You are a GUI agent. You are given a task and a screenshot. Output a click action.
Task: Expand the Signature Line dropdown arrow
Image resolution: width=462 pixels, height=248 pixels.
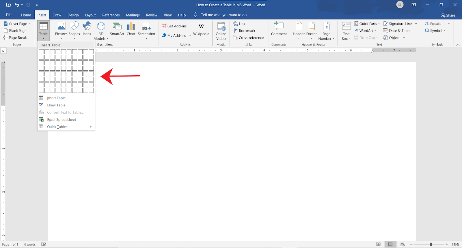pos(416,24)
